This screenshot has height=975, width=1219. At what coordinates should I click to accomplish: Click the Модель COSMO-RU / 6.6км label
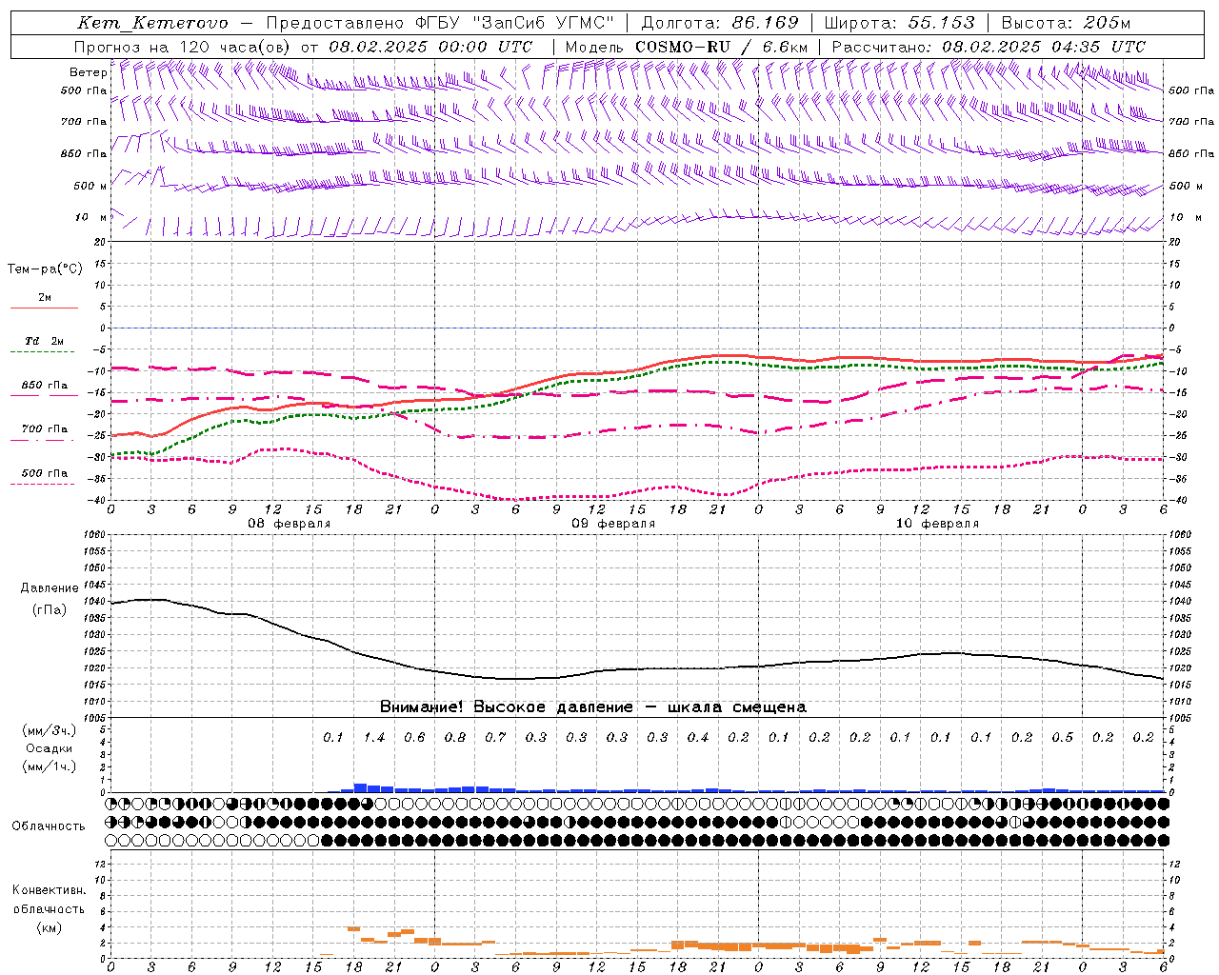686,47
